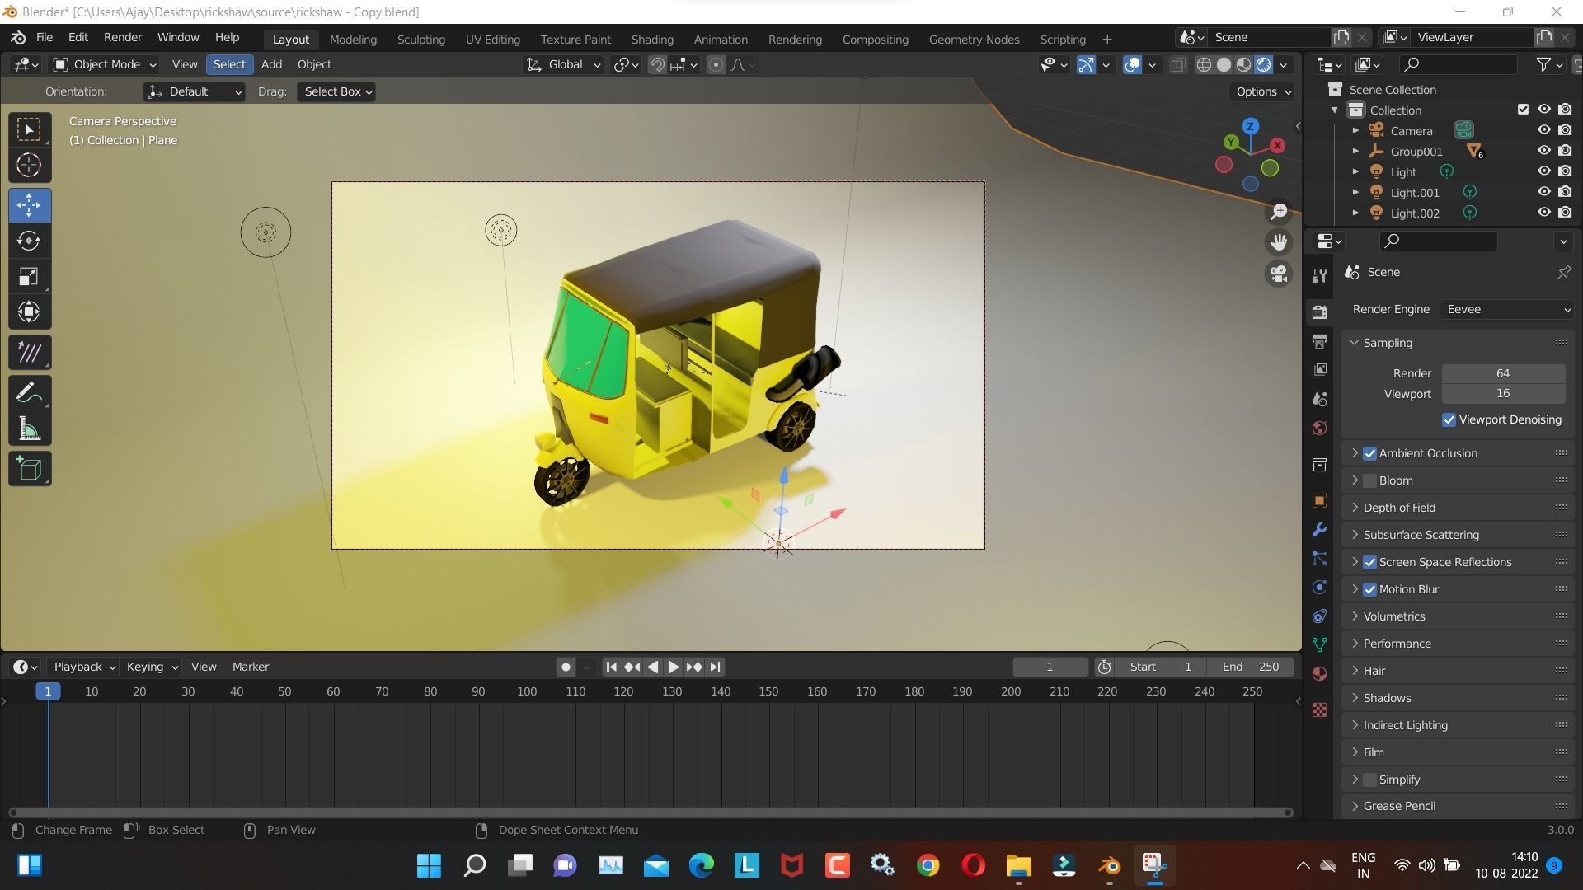Image resolution: width=1583 pixels, height=890 pixels.
Task: Click the Select mode button in header
Action: coord(228,64)
